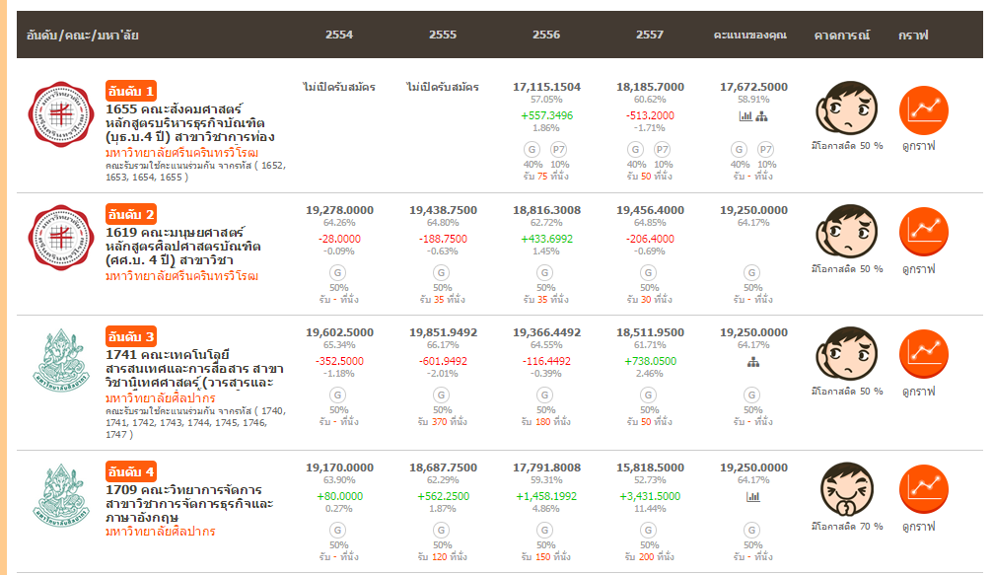Open มหาวิทยาลัยศิลปากร link in rank 4
The height and width of the screenshot is (575, 993).
[160, 532]
